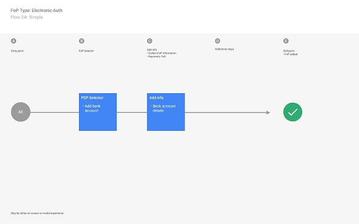Select the step B circle marker
Image resolution: width=359 pixels, height=224 pixels.
(x=81, y=41)
